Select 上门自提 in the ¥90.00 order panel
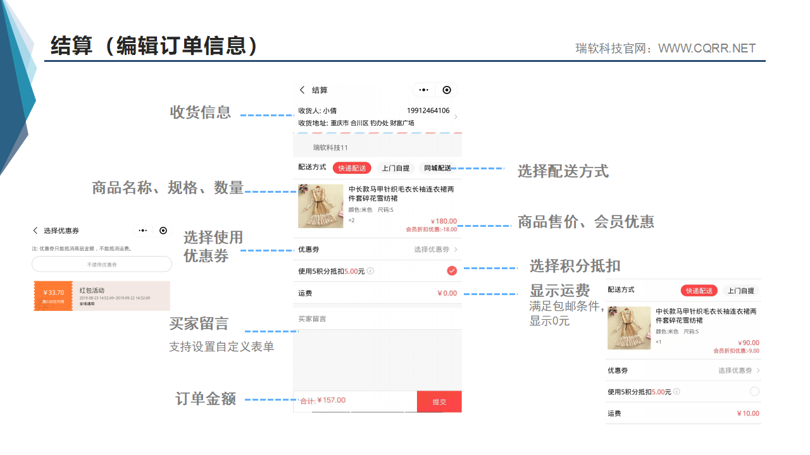Image resolution: width=810 pixels, height=455 pixels. pyautogui.click(x=740, y=291)
